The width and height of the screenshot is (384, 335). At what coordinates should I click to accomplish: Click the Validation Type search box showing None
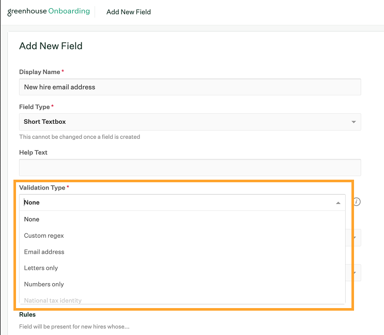pyautogui.click(x=176, y=203)
